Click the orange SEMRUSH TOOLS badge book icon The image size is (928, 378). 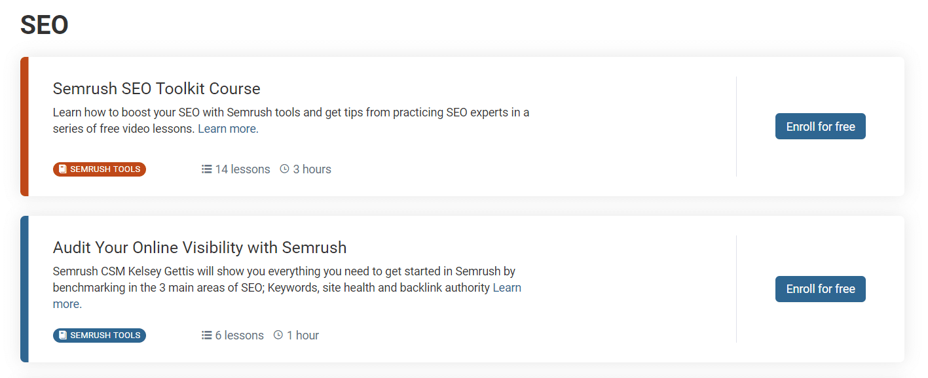pos(63,169)
